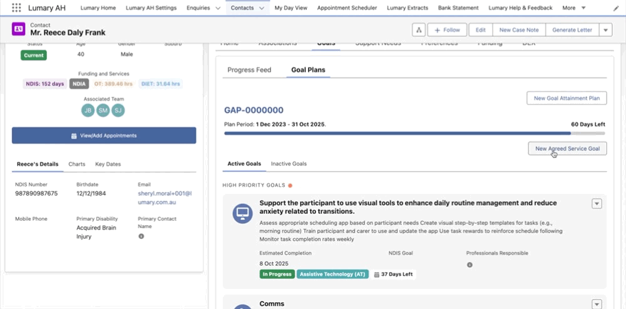Viewport: 626px width, 309px height.
Task: Open the Charts tab
Action: click(x=76, y=165)
